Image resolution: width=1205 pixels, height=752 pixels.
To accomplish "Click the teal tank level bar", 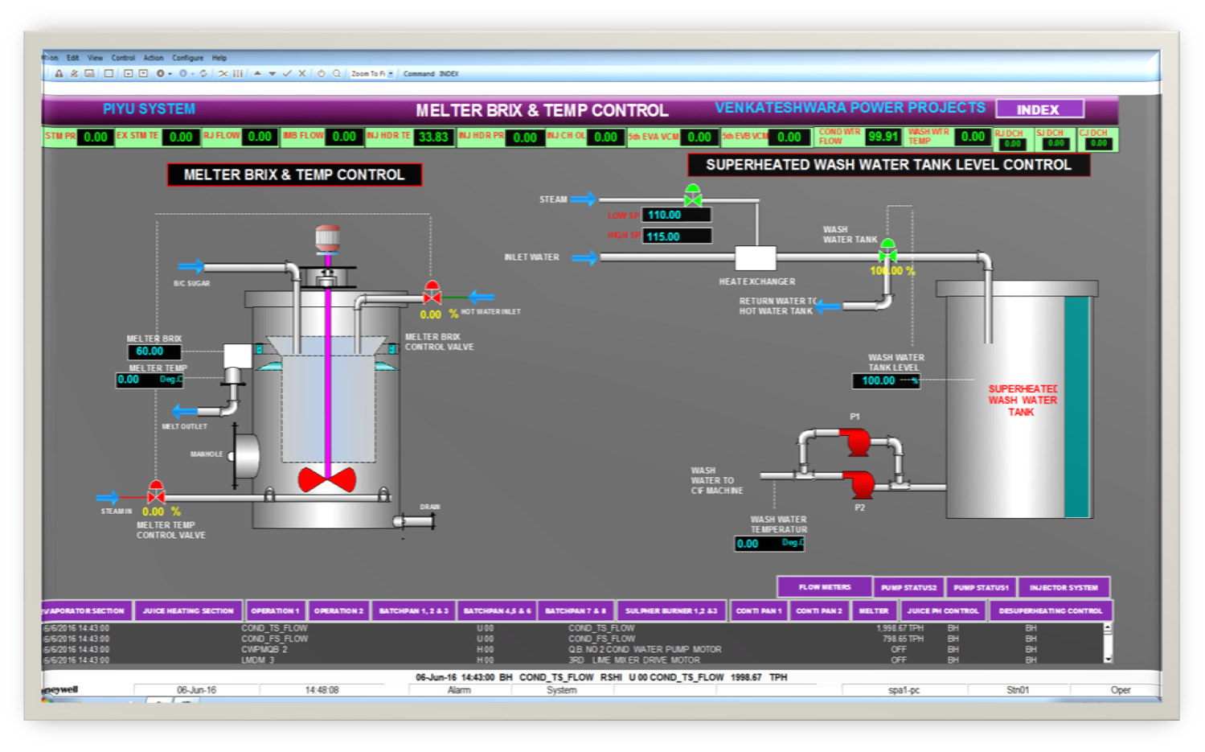I will [x=1076, y=406].
